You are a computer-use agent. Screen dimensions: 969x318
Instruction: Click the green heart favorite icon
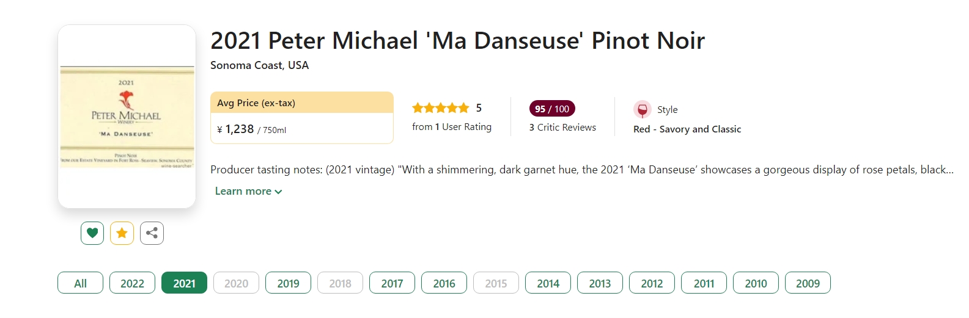[92, 233]
